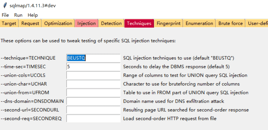
Task: Go to the Brute force tab
Action: pyautogui.click(x=230, y=23)
